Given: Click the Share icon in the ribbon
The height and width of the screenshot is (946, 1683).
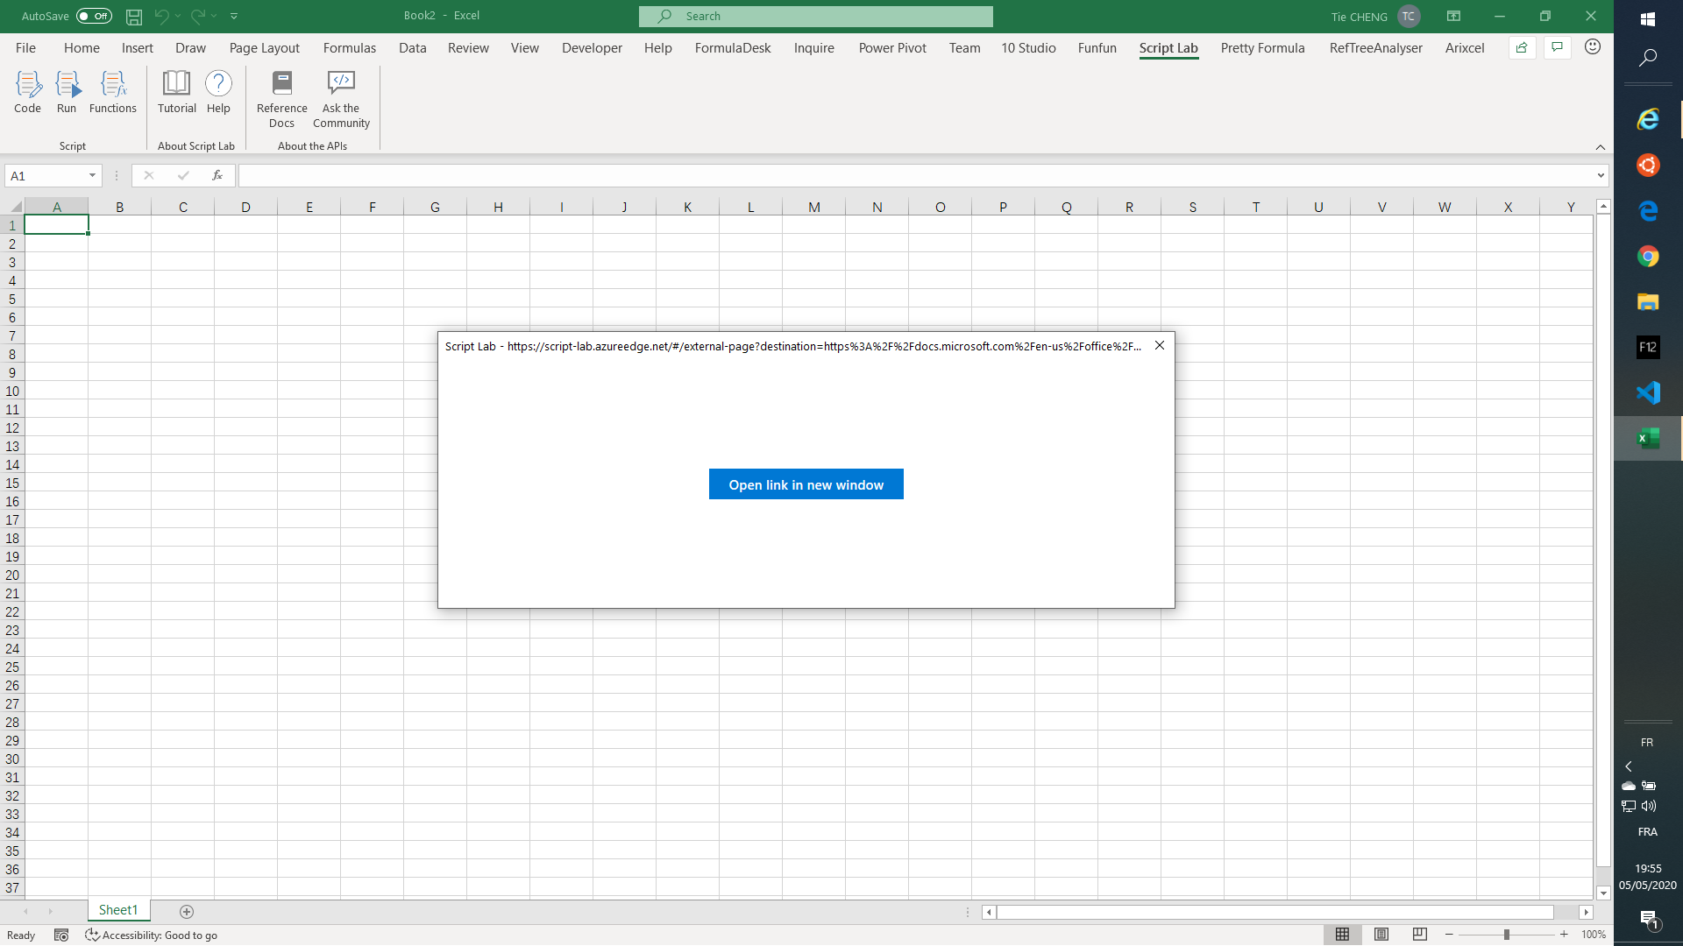Looking at the screenshot, I should click(1522, 48).
